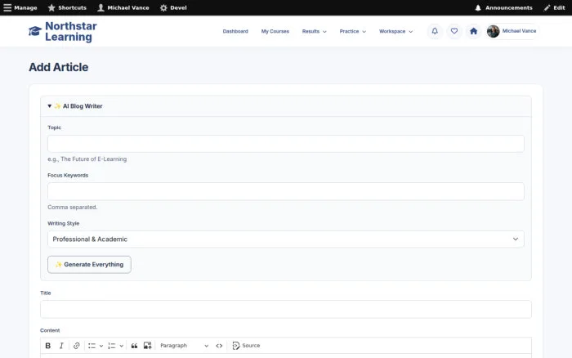Open numbered list style arrow
The image size is (572, 358).
click(121, 346)
